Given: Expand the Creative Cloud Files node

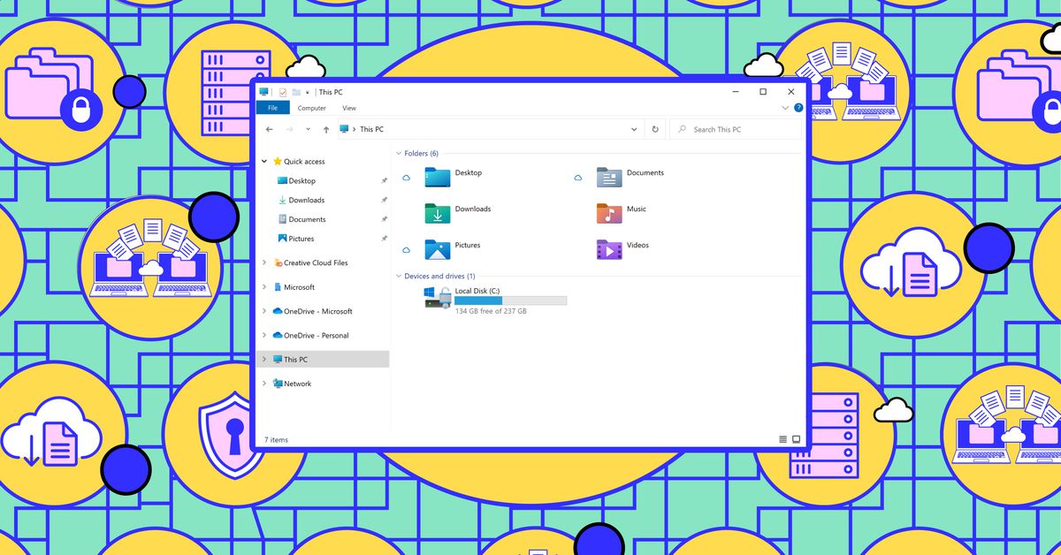Looking at the screenshot, I should tap(264, 262).
